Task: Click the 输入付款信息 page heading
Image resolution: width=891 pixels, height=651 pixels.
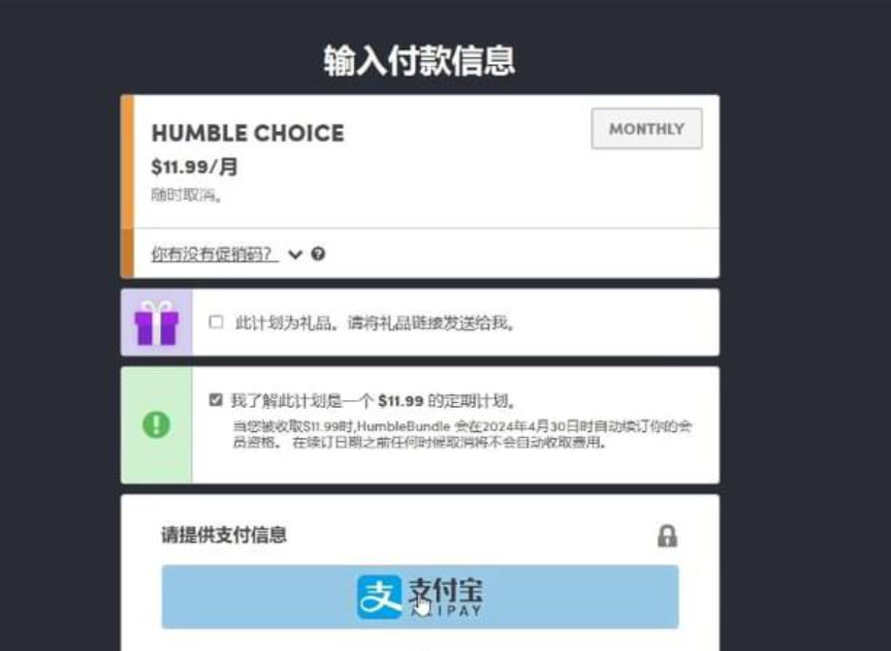Action: [x=420, y=61]
